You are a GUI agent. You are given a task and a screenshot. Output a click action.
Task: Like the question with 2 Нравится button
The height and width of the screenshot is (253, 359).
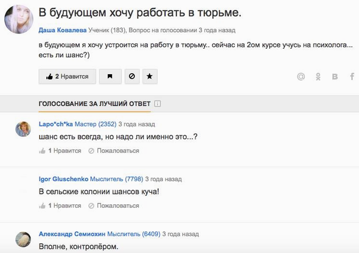68,77
